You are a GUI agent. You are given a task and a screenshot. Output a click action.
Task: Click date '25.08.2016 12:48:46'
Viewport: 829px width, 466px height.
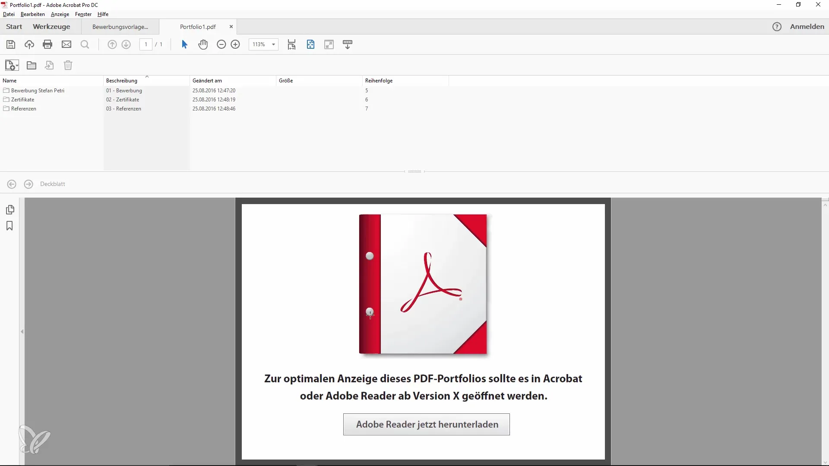(x=214, y=109)
